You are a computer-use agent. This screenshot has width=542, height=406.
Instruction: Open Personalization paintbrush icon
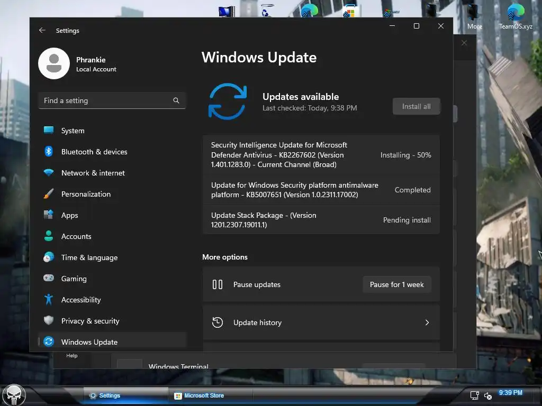click(x=49, y=193)
